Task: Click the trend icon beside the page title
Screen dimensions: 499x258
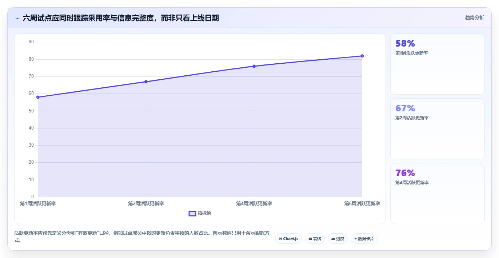Action: point(17,18)
